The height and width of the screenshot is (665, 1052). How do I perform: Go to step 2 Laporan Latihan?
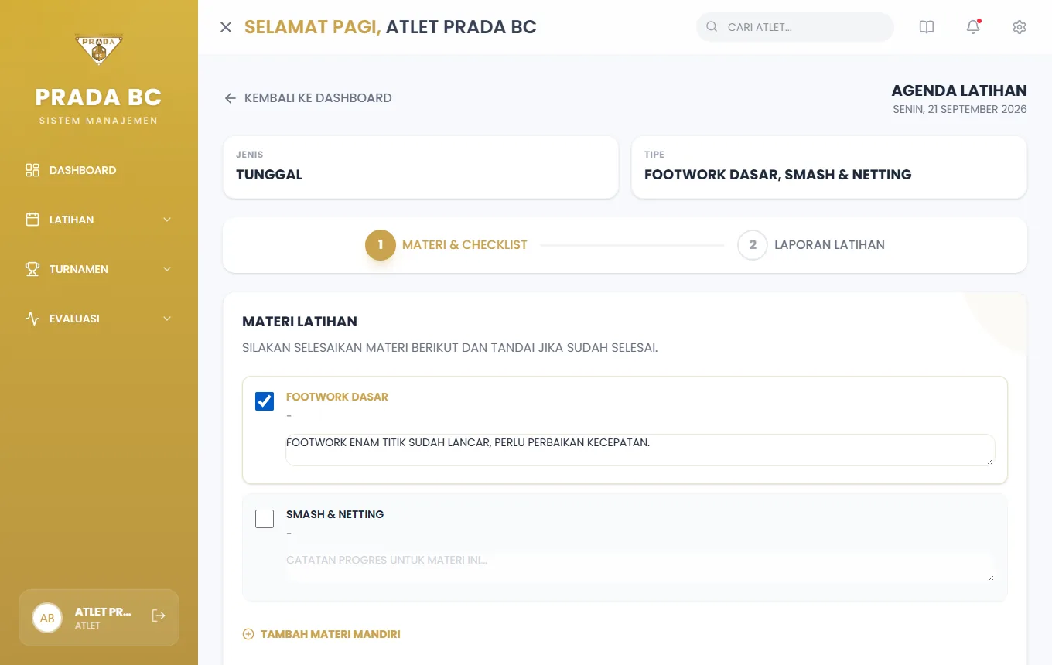click(x=811, y=245)
